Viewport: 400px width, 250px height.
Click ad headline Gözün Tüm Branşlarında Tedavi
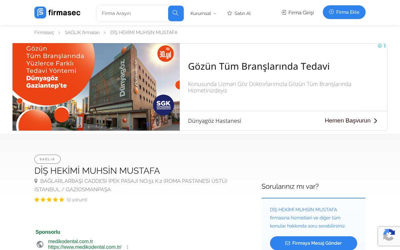pos(259,67)
